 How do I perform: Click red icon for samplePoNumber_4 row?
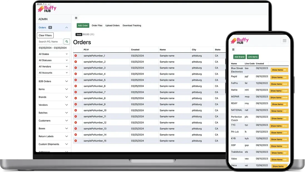tap(76, 74)
